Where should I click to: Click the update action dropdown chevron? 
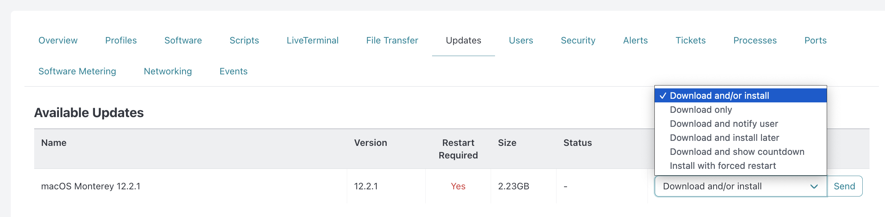(x=814, y=186)
